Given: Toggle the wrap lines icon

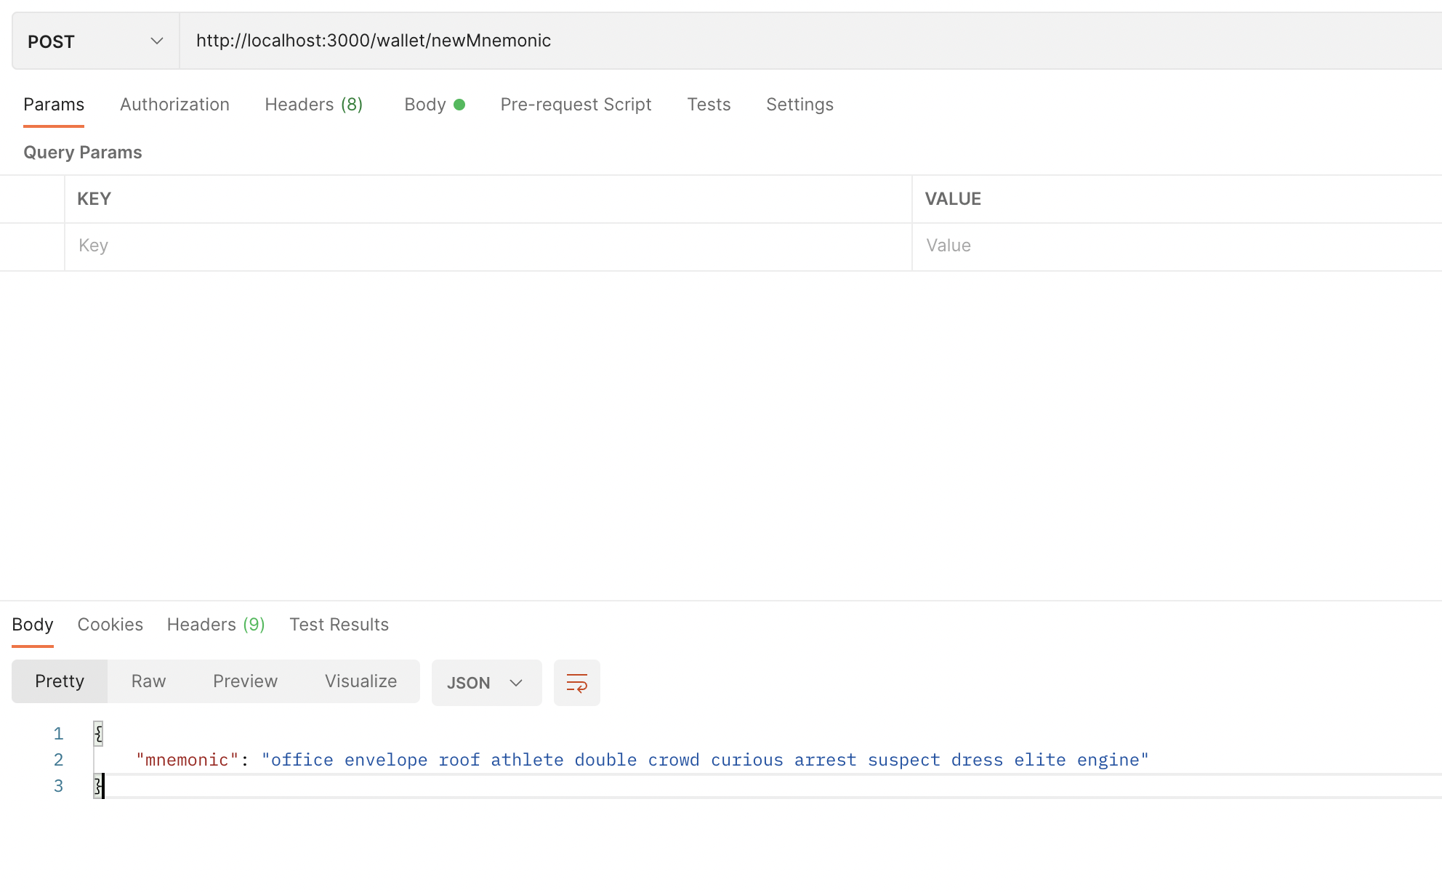Looking at the screenshot, I should tap(576, 683).
